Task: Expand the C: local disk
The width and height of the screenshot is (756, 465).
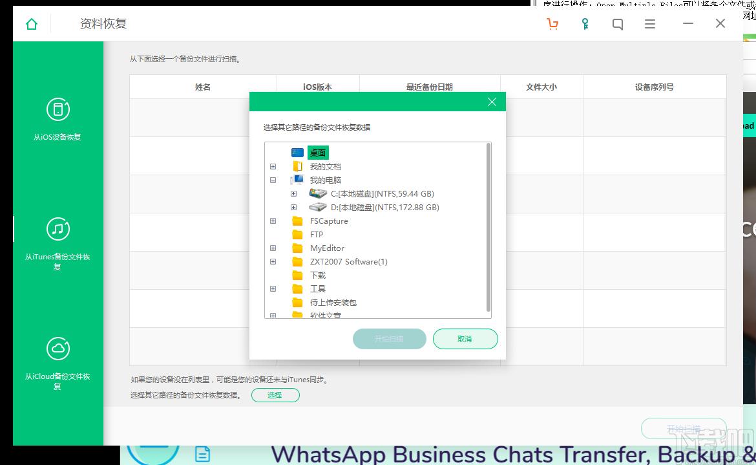Action: pyautogui.click(x=293, y=193)
